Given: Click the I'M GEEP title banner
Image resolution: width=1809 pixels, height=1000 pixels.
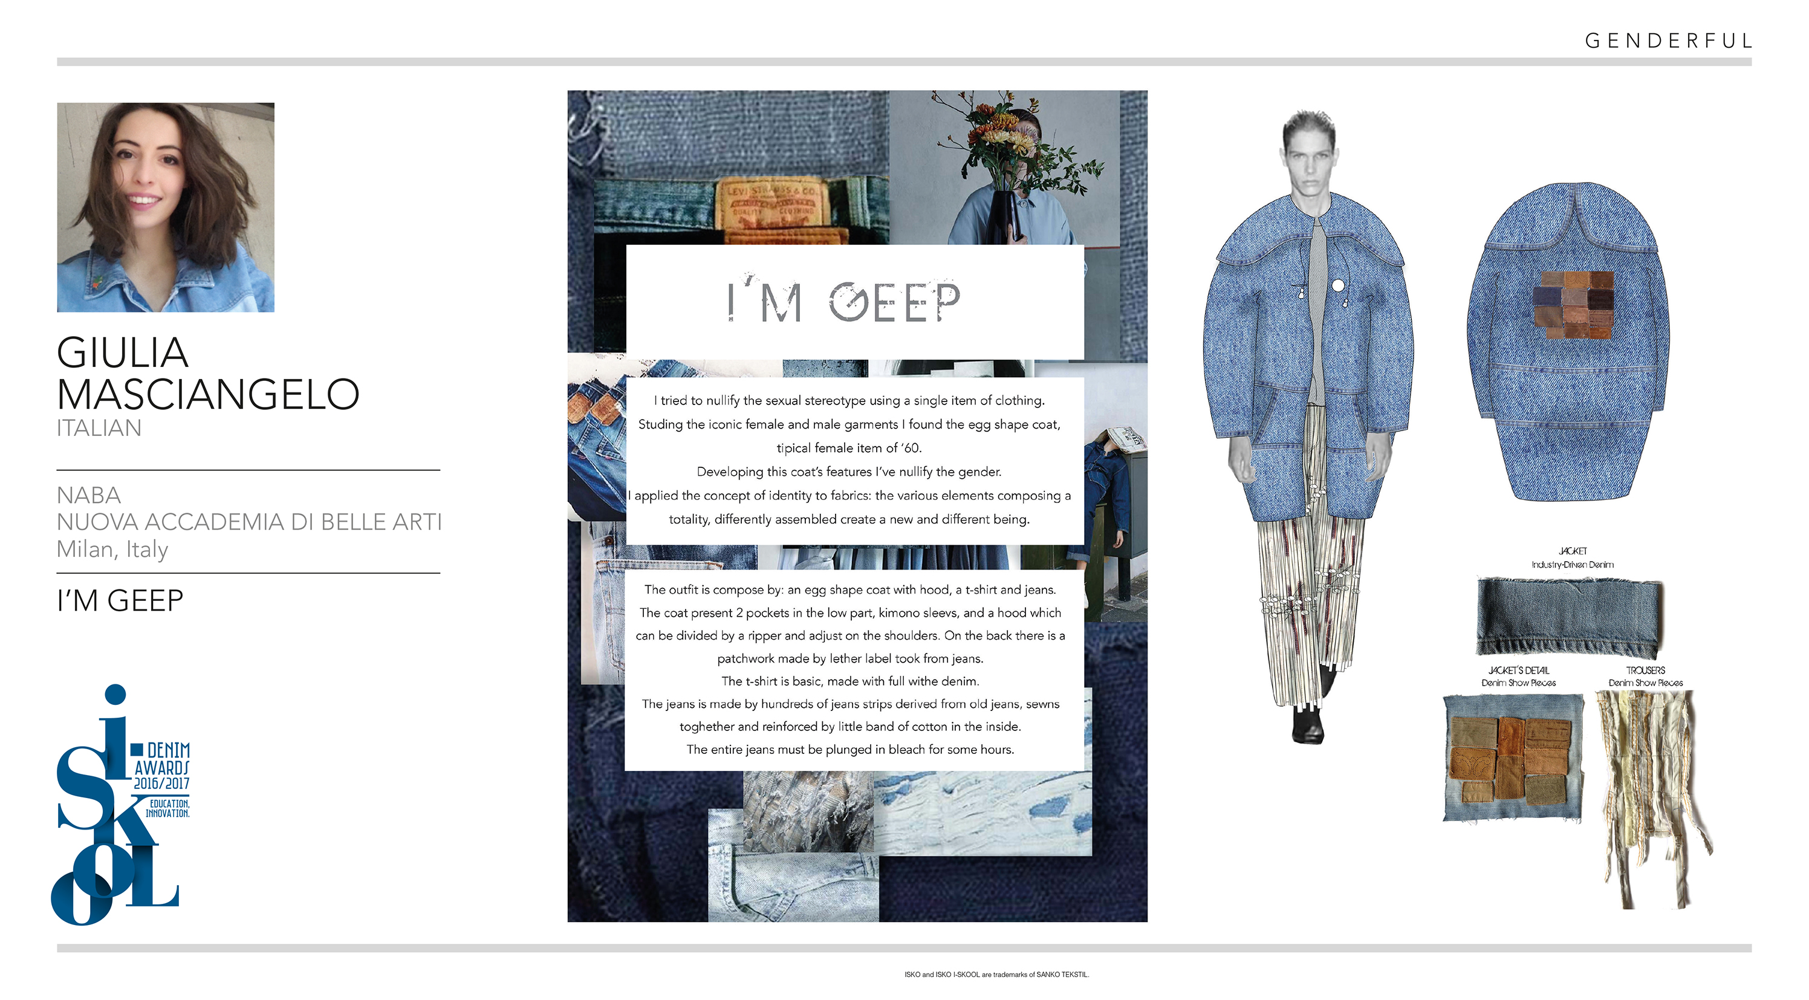Looking at the screenshot, I should coord(855,301).
